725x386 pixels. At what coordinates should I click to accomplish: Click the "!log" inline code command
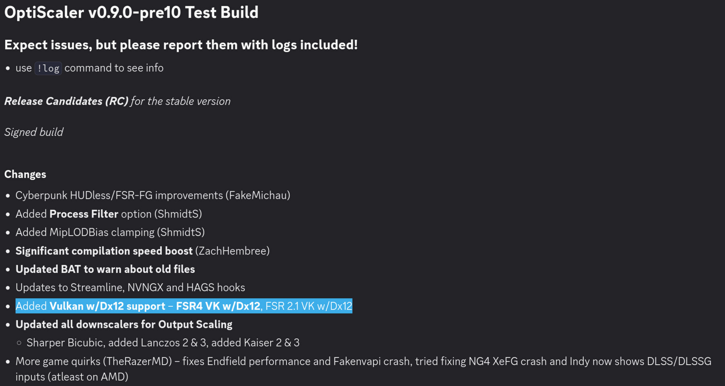pos(48,68)
